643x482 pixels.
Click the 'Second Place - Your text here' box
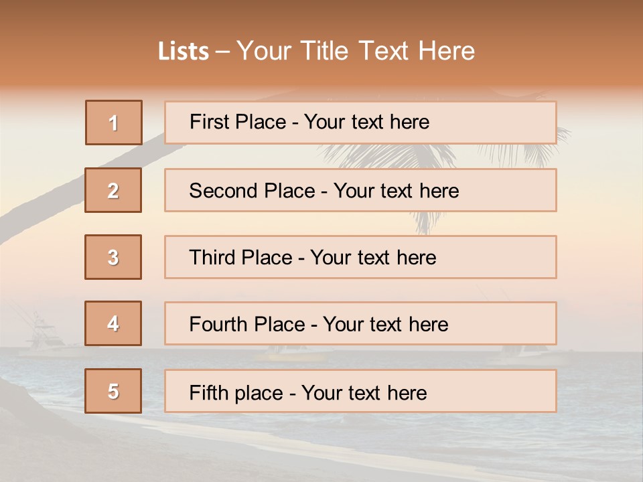click(x=360, y=190)
